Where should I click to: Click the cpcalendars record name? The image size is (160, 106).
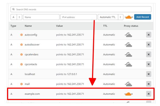tap(31, 55)
